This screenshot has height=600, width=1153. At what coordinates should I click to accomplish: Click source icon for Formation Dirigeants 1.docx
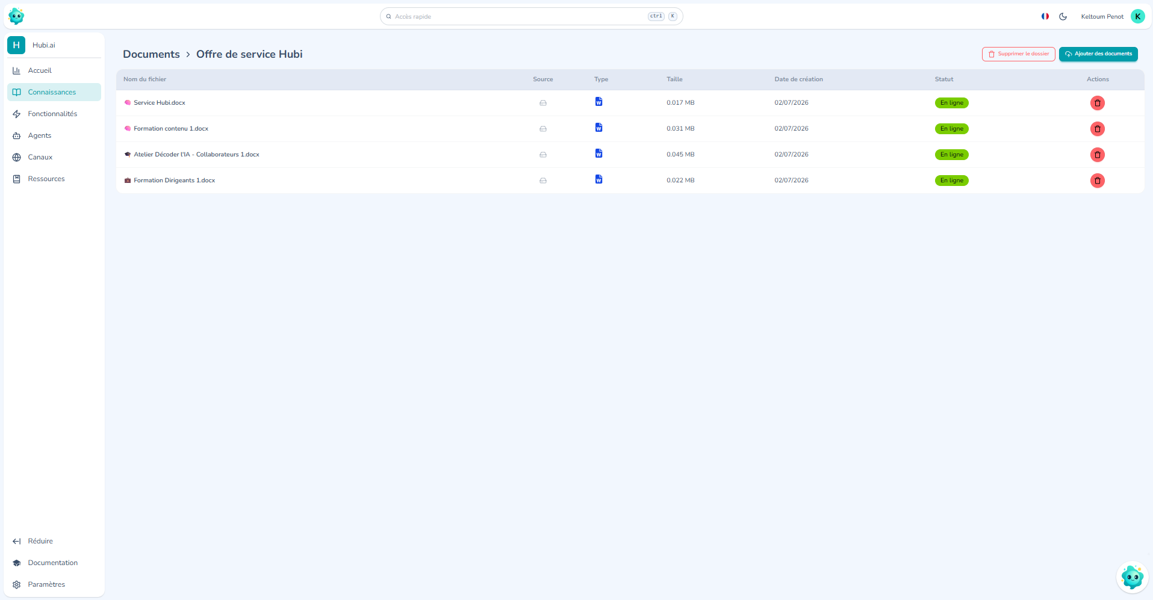click(543, 181)
